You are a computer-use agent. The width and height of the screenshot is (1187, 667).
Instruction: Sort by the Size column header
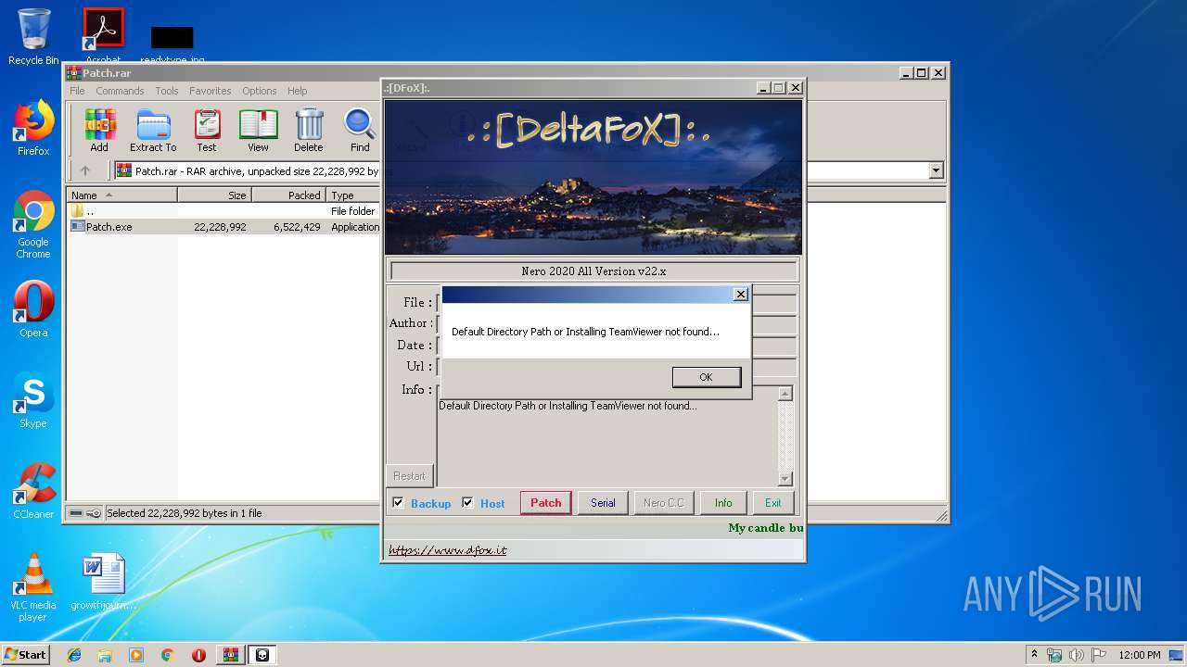click(x=214, y=195)
